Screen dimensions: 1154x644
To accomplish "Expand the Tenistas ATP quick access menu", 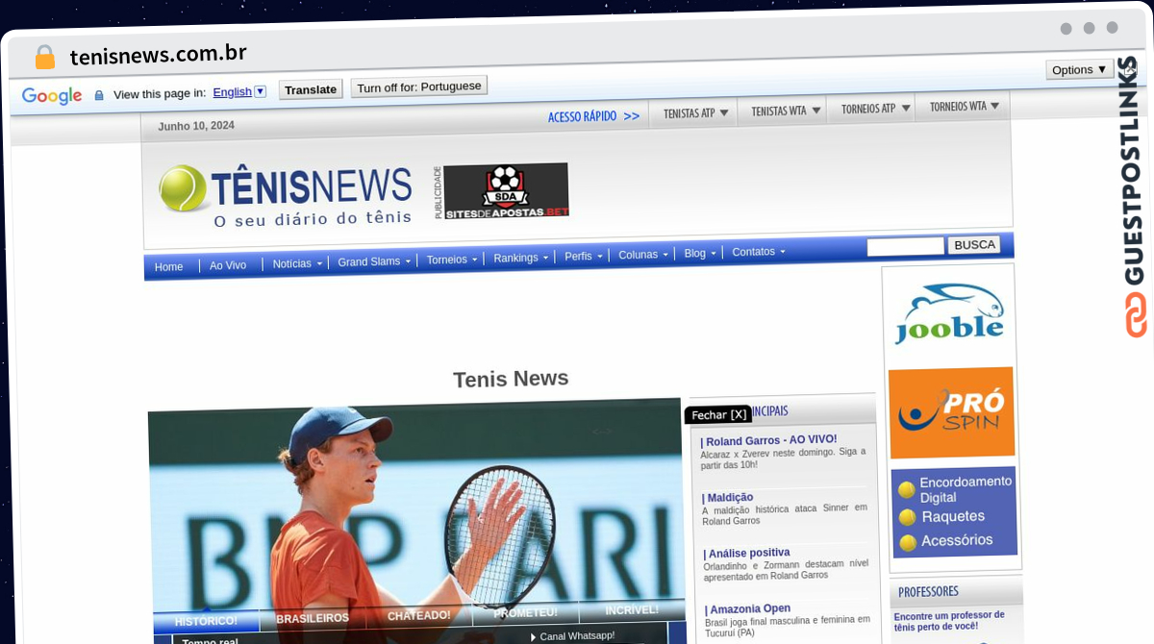I will click(x=695, y=112).
